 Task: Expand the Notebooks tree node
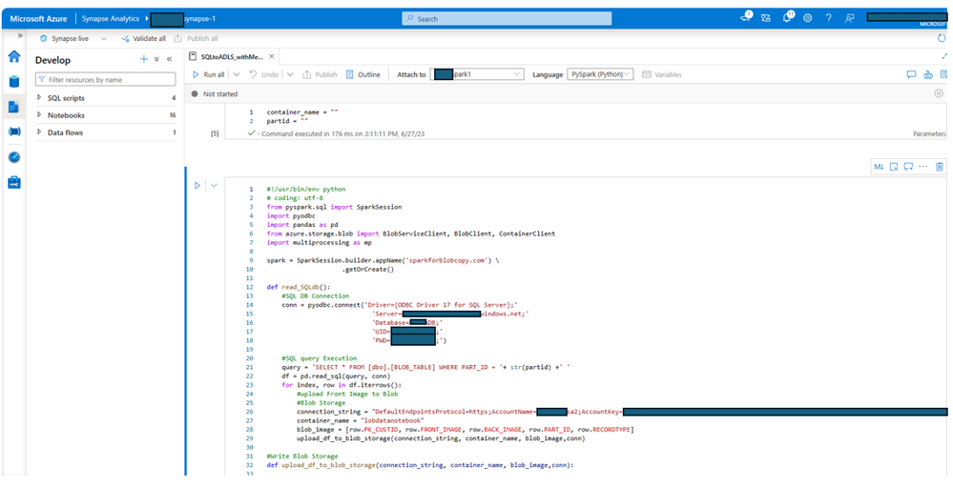point(39,114)
